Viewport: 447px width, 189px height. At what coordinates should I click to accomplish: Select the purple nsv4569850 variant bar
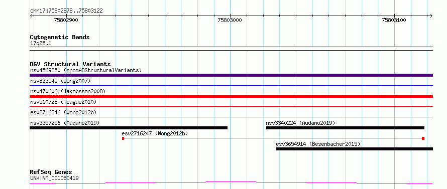pos(231,75)
